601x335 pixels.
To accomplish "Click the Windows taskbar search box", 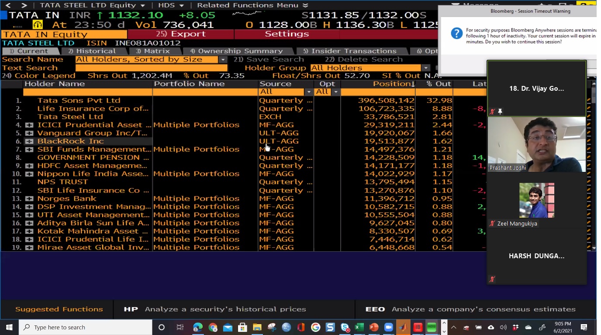I will (x=85, y=327).
